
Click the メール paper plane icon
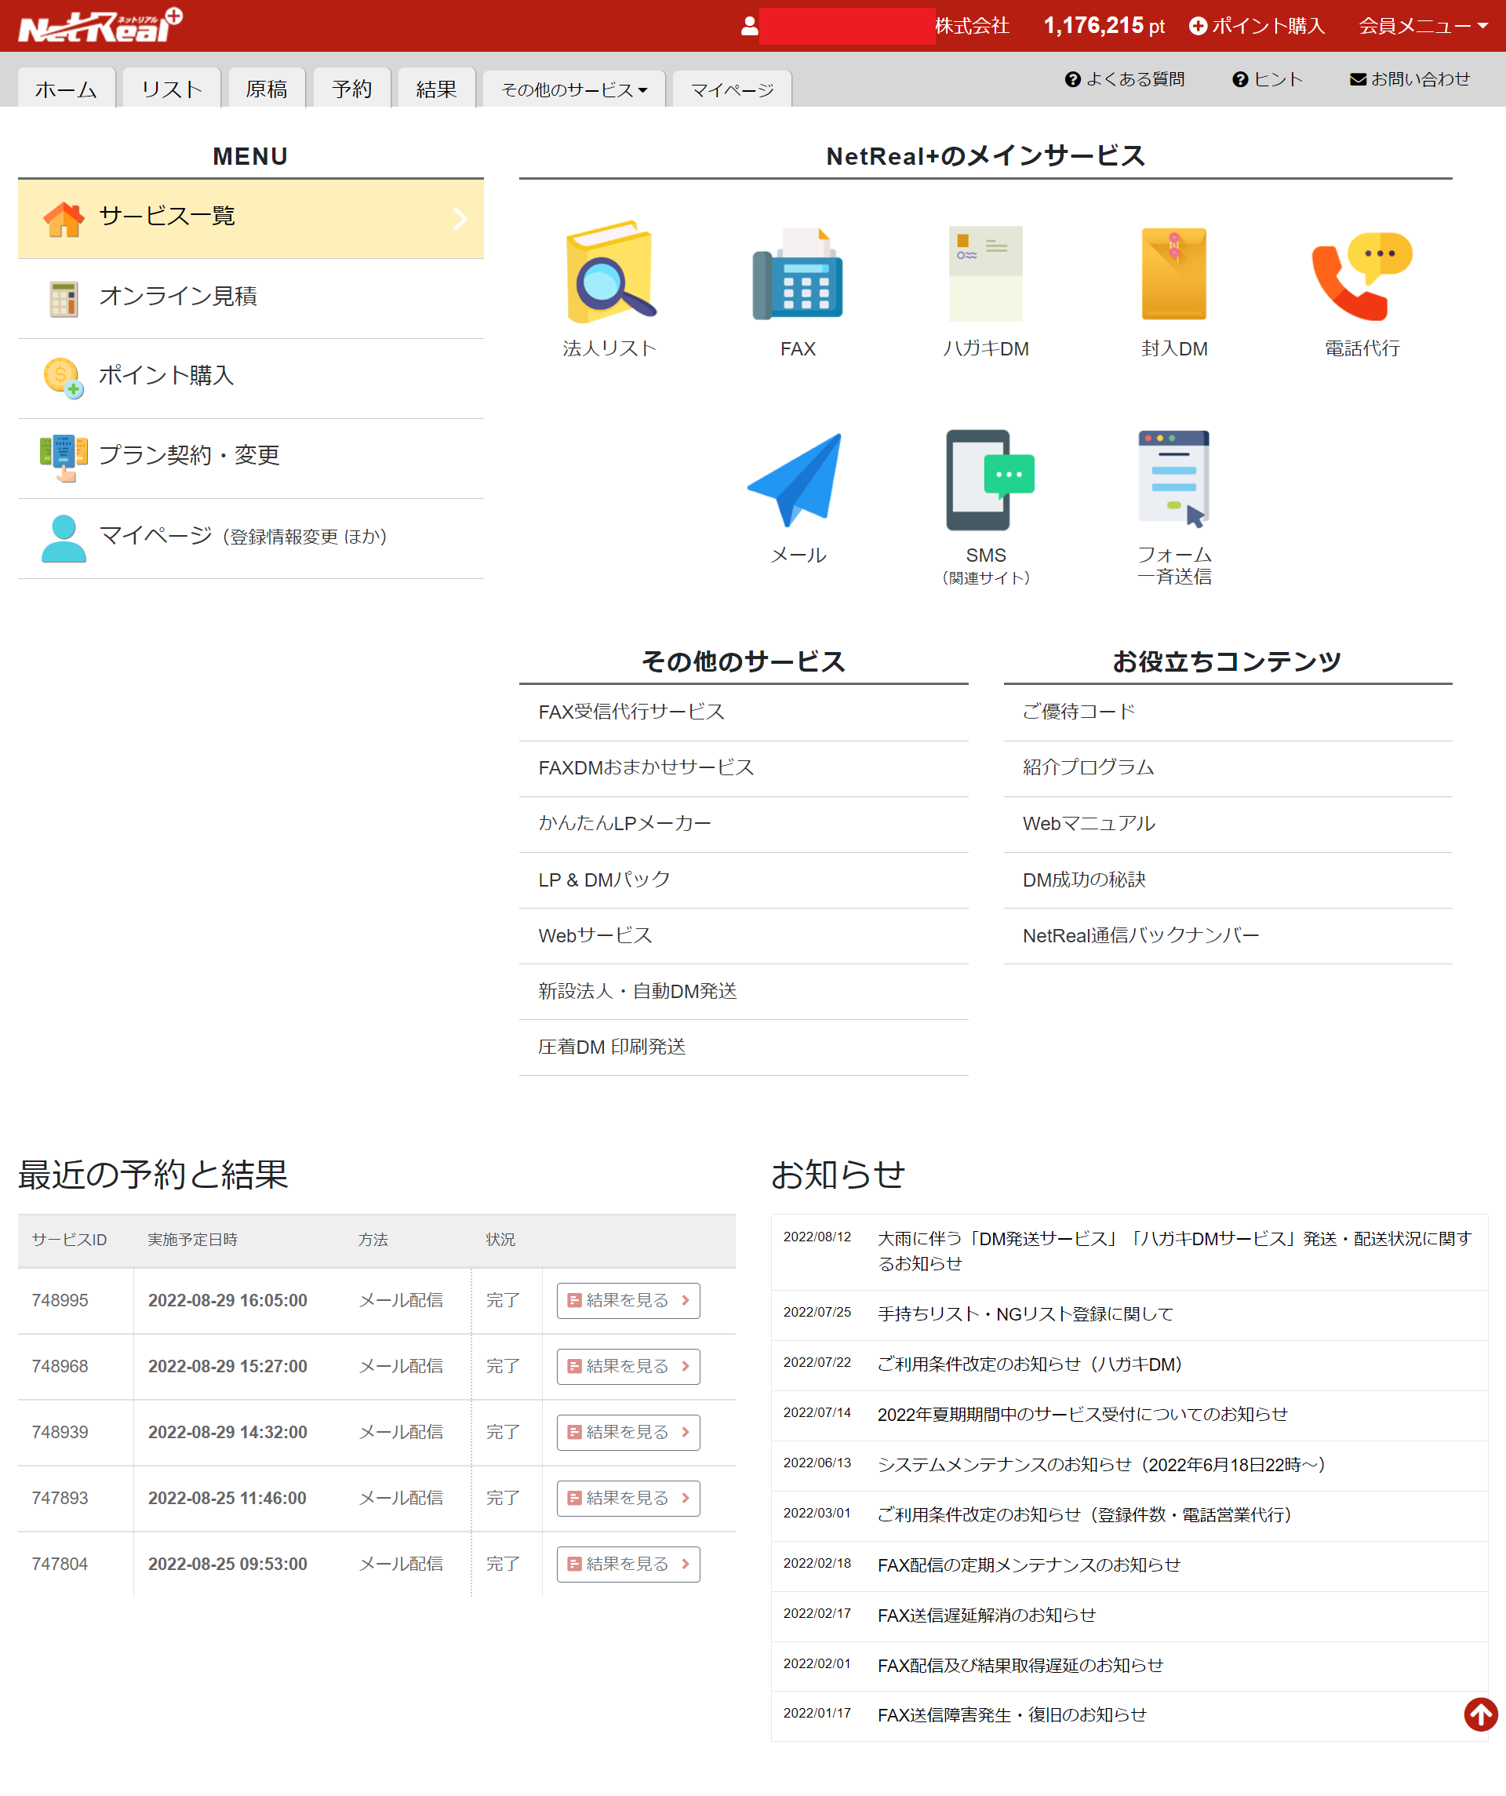(797, 479)
